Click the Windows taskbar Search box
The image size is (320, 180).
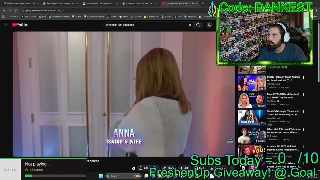[124, 176]
